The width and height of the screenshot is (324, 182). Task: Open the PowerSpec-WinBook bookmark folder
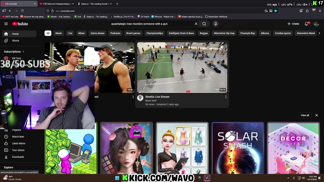click(x=216, y=17)
